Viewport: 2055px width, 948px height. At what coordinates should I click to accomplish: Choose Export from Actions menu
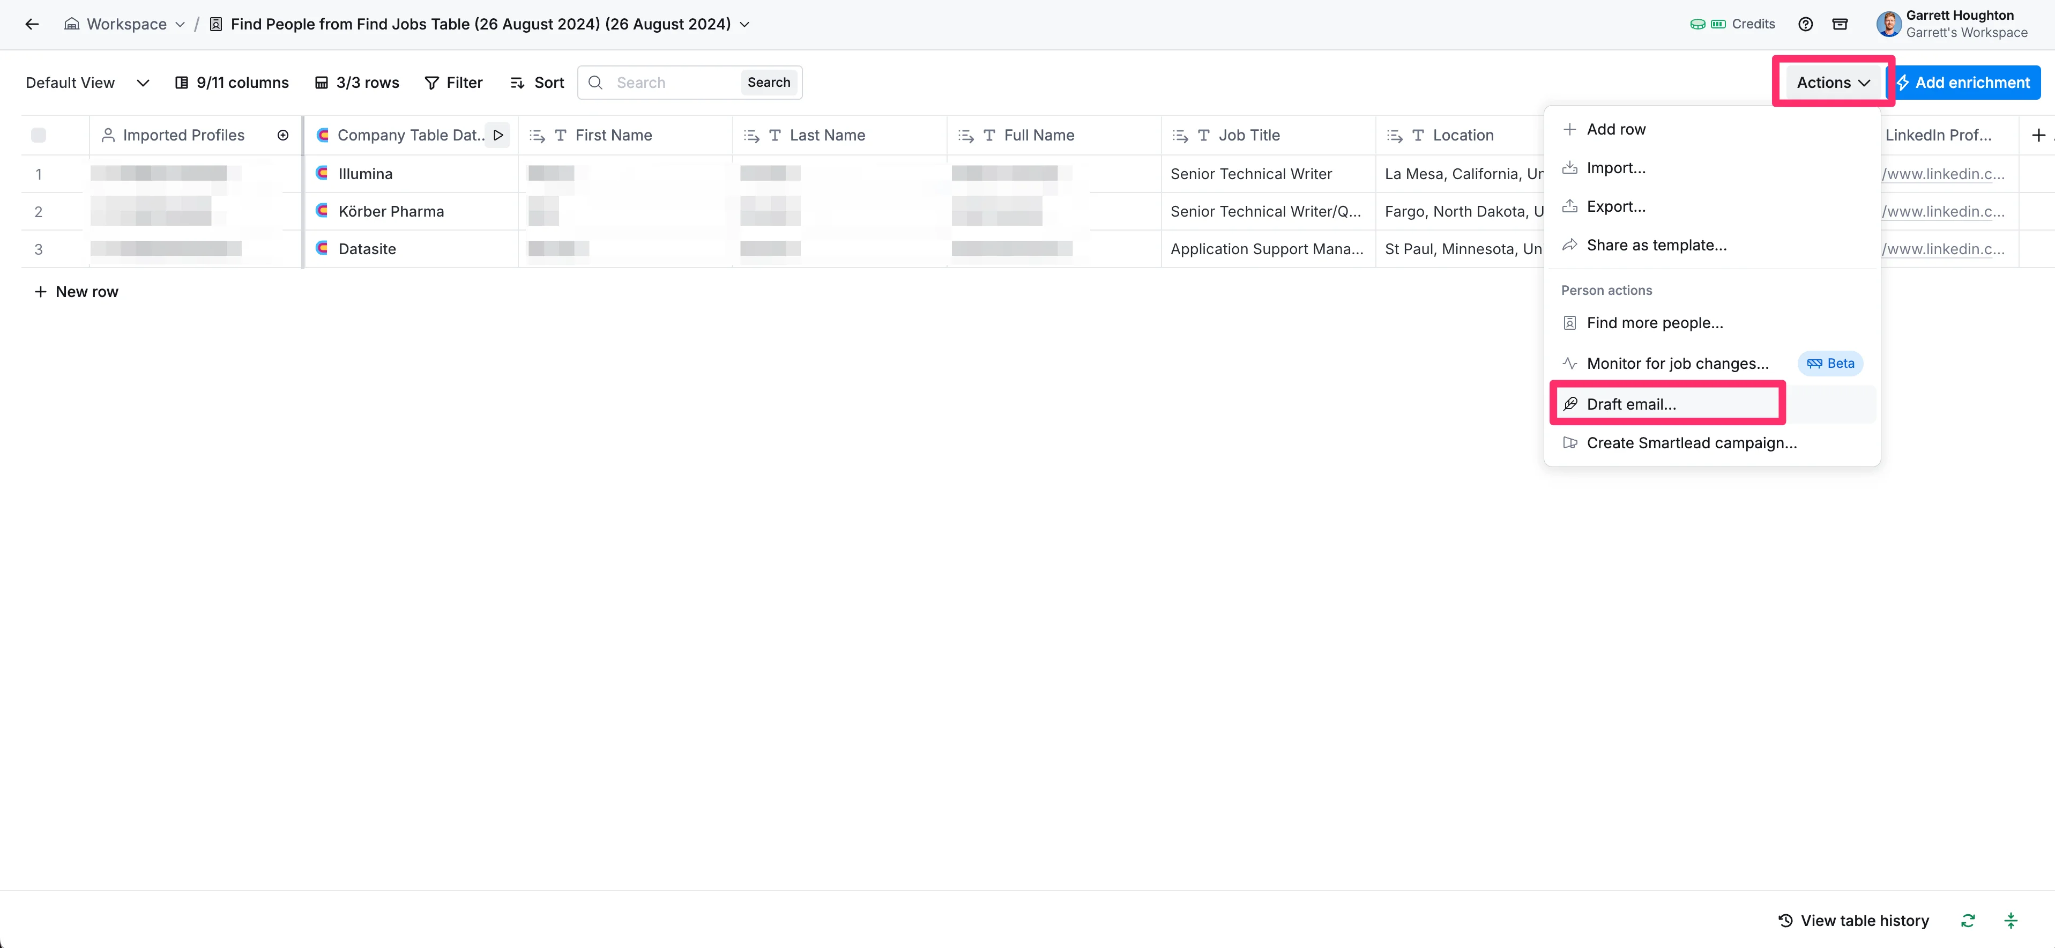tap(1615, 206)
